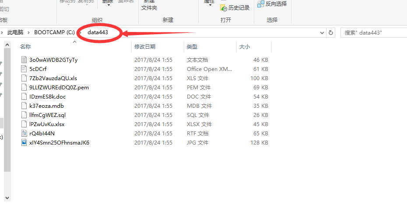Open the dropdown arrow under 删除 in ribbon

coord(109,5)
